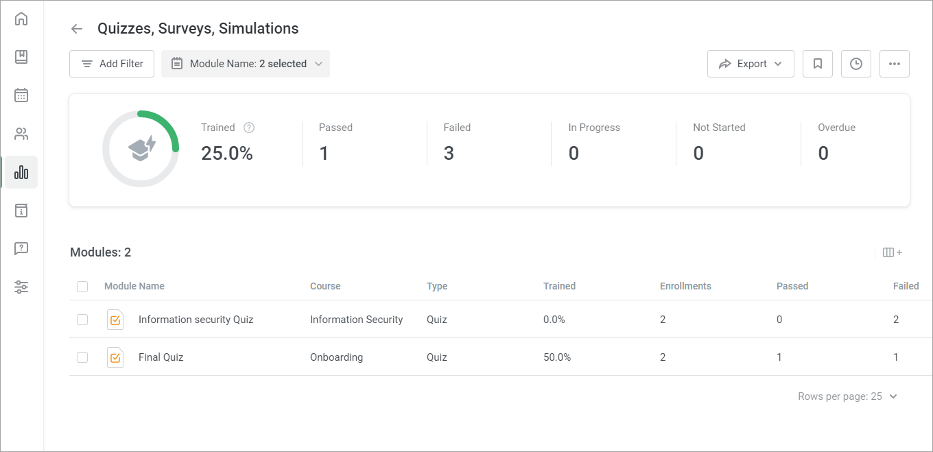
Task: Click the Information Security course cell
Action: coord(357,320)
